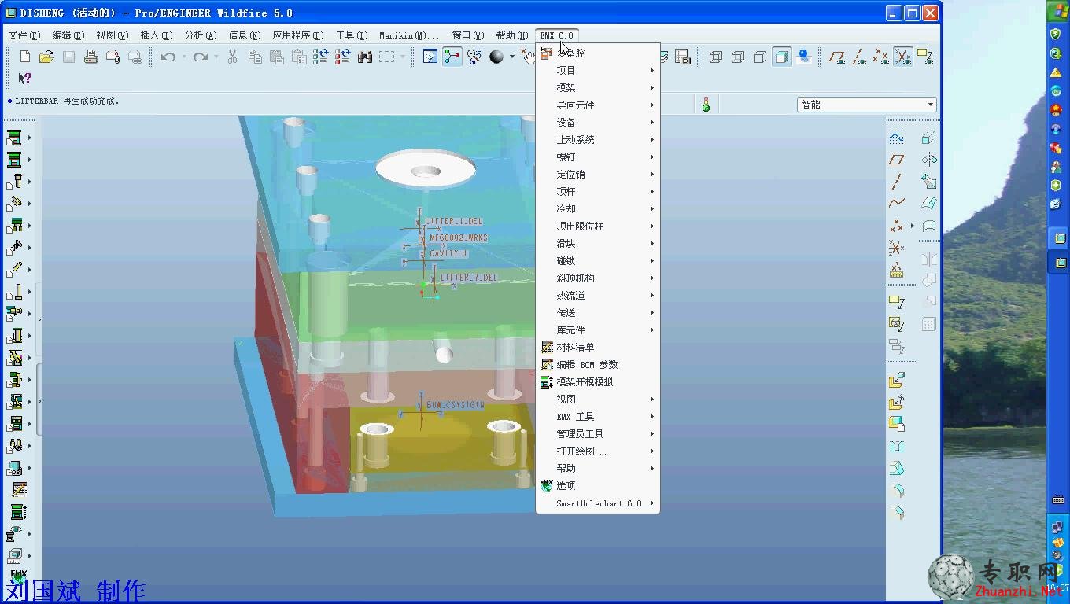Open the 智能 selection filter dropdown

[x=867, y=104]
